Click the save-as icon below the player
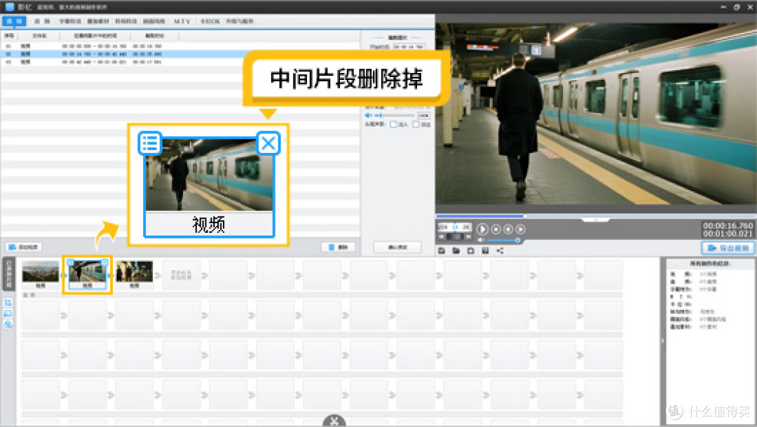The image size is (757, 427). point(485,251)
